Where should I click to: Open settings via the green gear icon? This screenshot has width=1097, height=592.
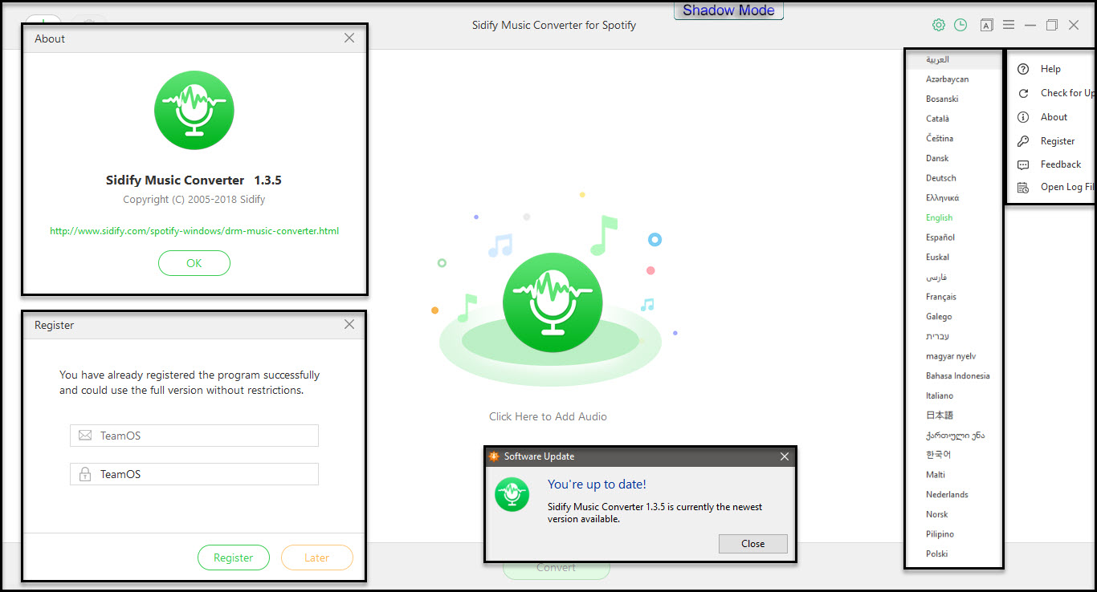coord(938,25)
